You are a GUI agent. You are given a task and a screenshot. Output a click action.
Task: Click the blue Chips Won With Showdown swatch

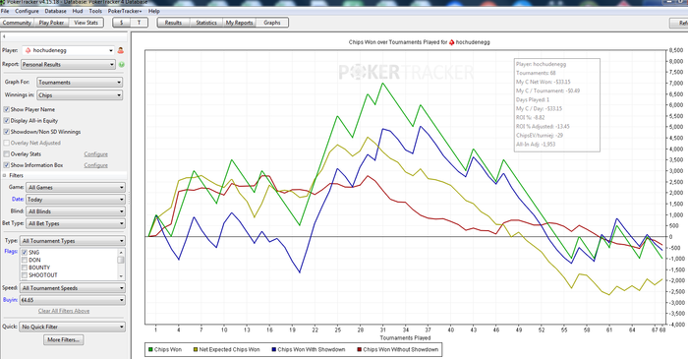click(274, 350)
